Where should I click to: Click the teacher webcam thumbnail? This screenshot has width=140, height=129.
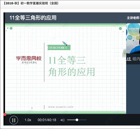[x=133, y=38]
